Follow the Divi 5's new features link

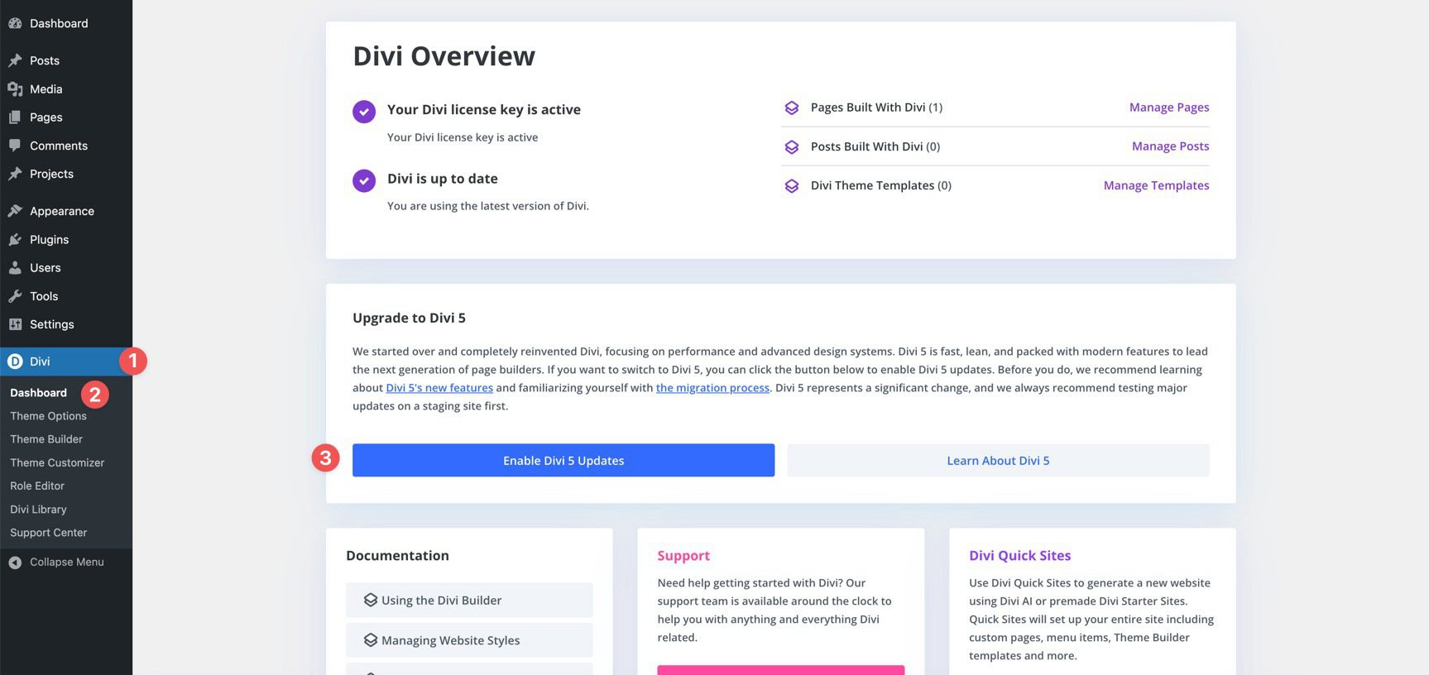click(439, 388)
